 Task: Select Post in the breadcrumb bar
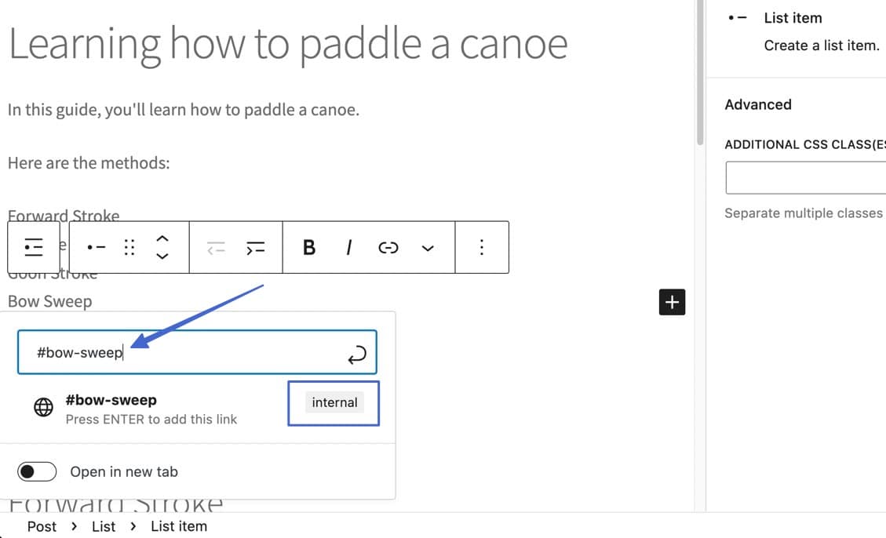click(x=42, y=526)
